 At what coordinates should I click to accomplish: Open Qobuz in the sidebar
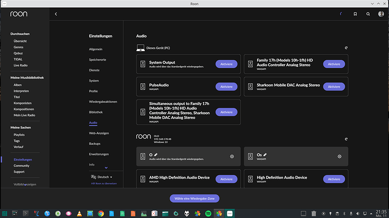[x=18, y=53]
